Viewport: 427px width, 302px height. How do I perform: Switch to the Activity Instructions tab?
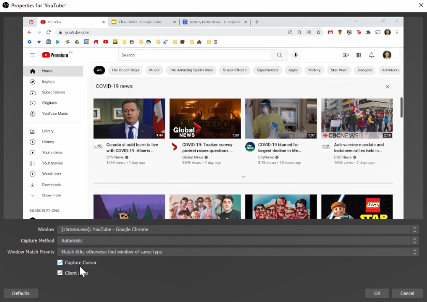click(215, 22)
